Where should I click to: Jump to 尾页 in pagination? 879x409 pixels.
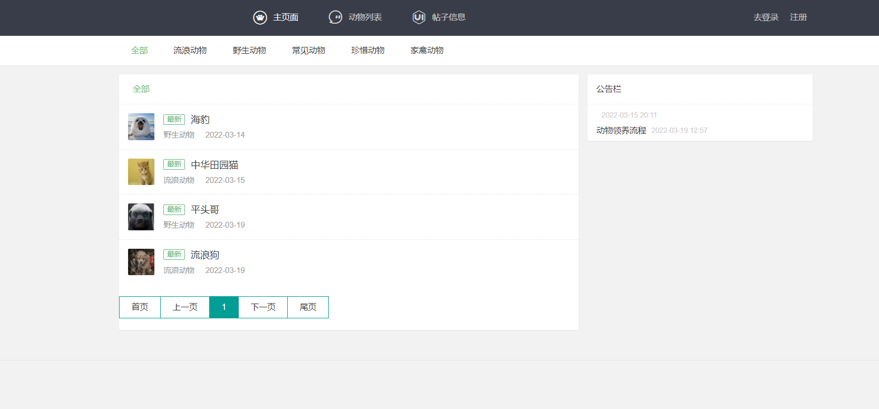tap(308, 307)
